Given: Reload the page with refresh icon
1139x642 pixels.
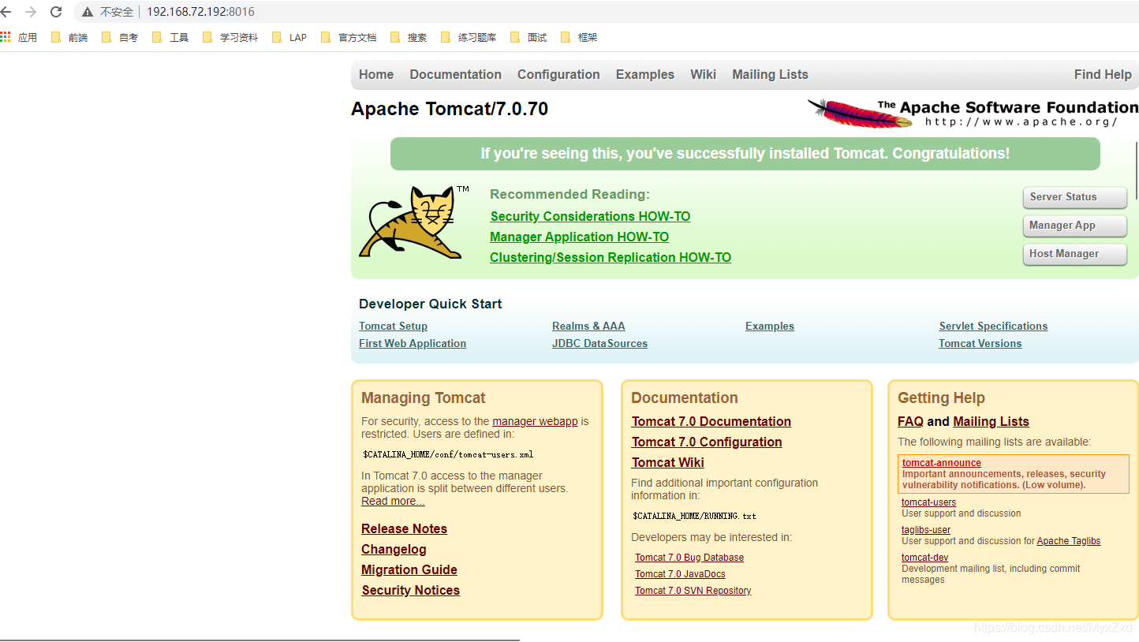Looking at the screenshot, I should click(56, 12).
